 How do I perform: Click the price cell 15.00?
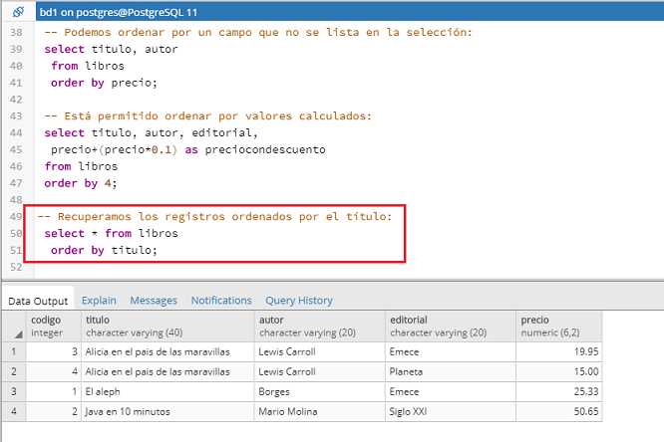click(x=559, y=371)
